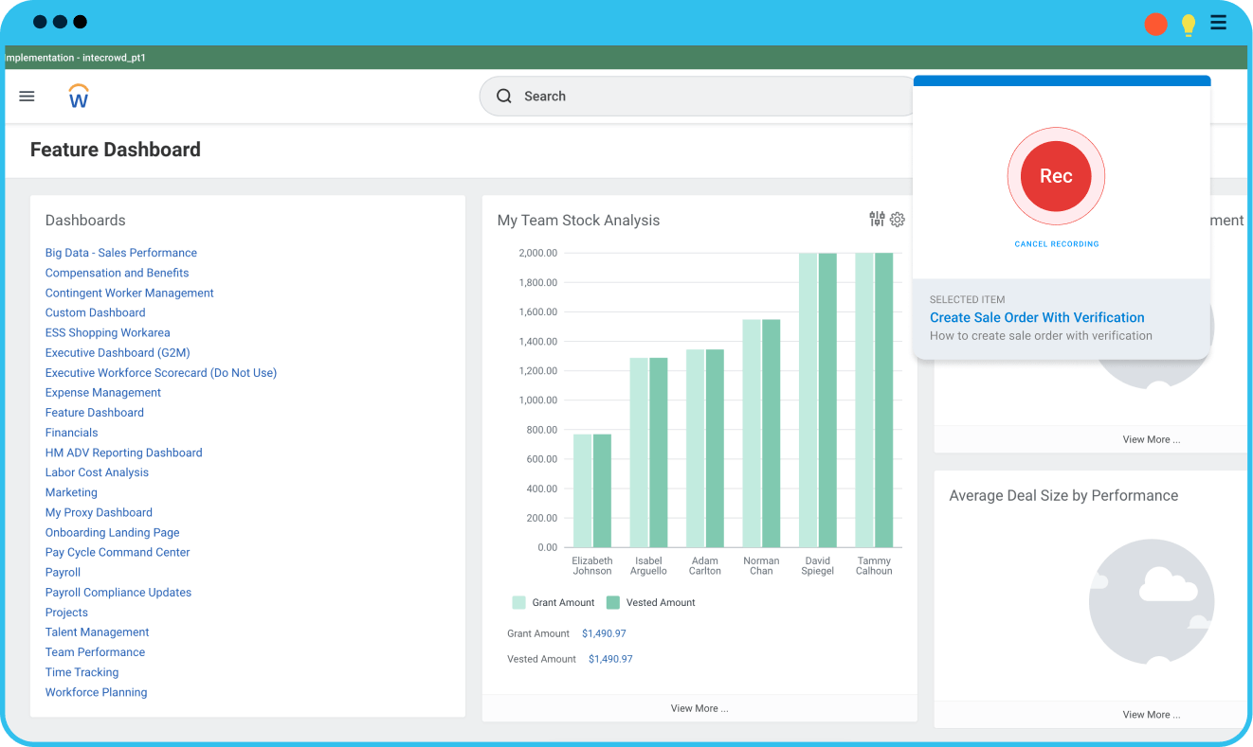The image size is (1253, 747).
Task: Open Executive Dashboard (G2M)
Action: (x=118, y=352)
